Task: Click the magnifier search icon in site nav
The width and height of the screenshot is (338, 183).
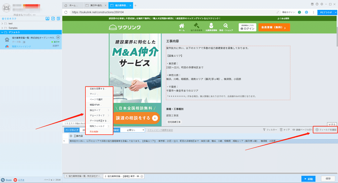Action: coord(226,26)
